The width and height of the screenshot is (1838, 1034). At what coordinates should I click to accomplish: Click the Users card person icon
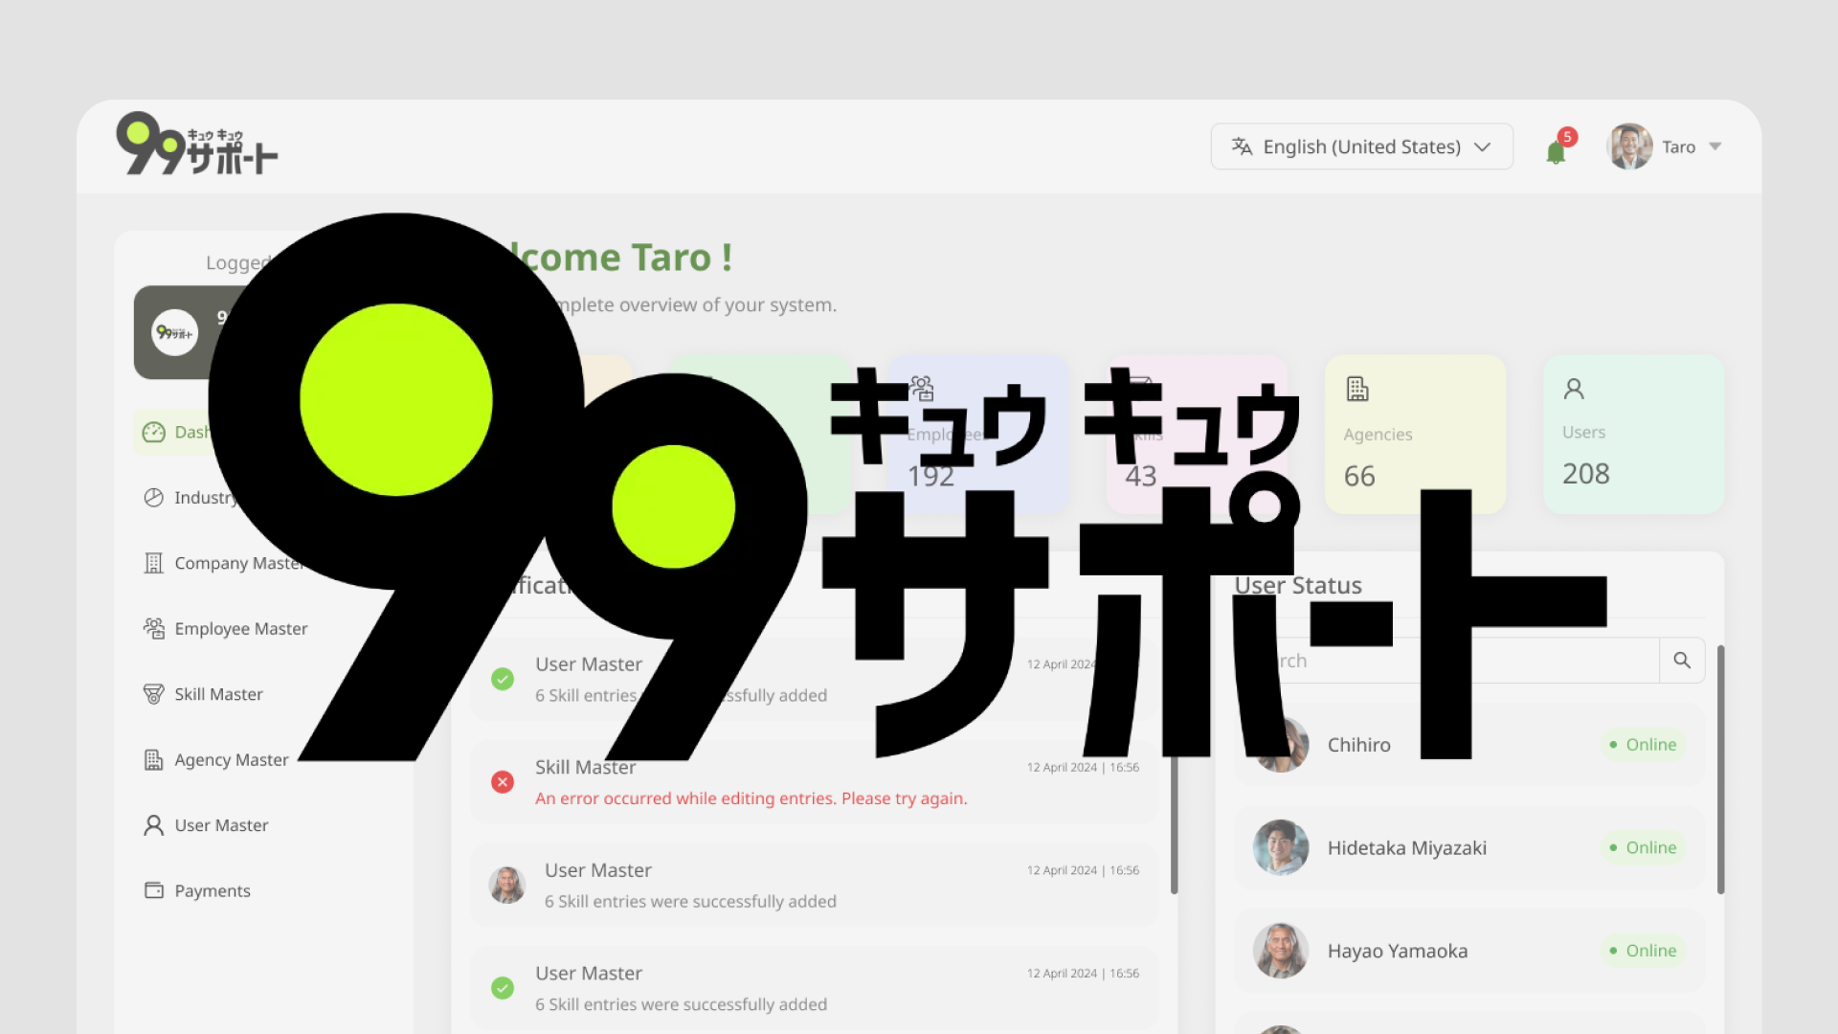(x=1574, y=389)
